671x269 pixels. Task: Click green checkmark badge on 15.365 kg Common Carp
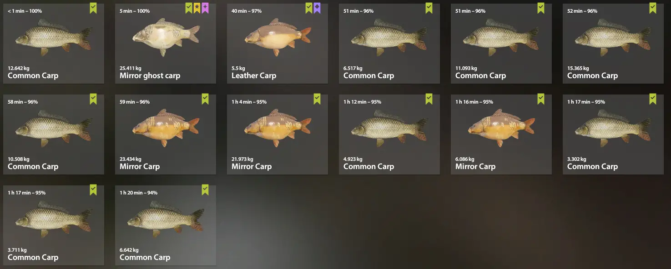coord(653,8)
